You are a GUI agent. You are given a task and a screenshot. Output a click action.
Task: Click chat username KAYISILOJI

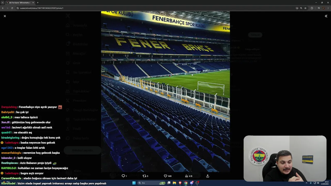click(9, 168)
